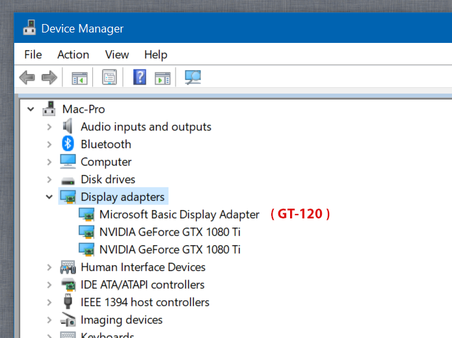Select Human Interface Devices label
Screen dimensions: 452x338
pos(143,267)
